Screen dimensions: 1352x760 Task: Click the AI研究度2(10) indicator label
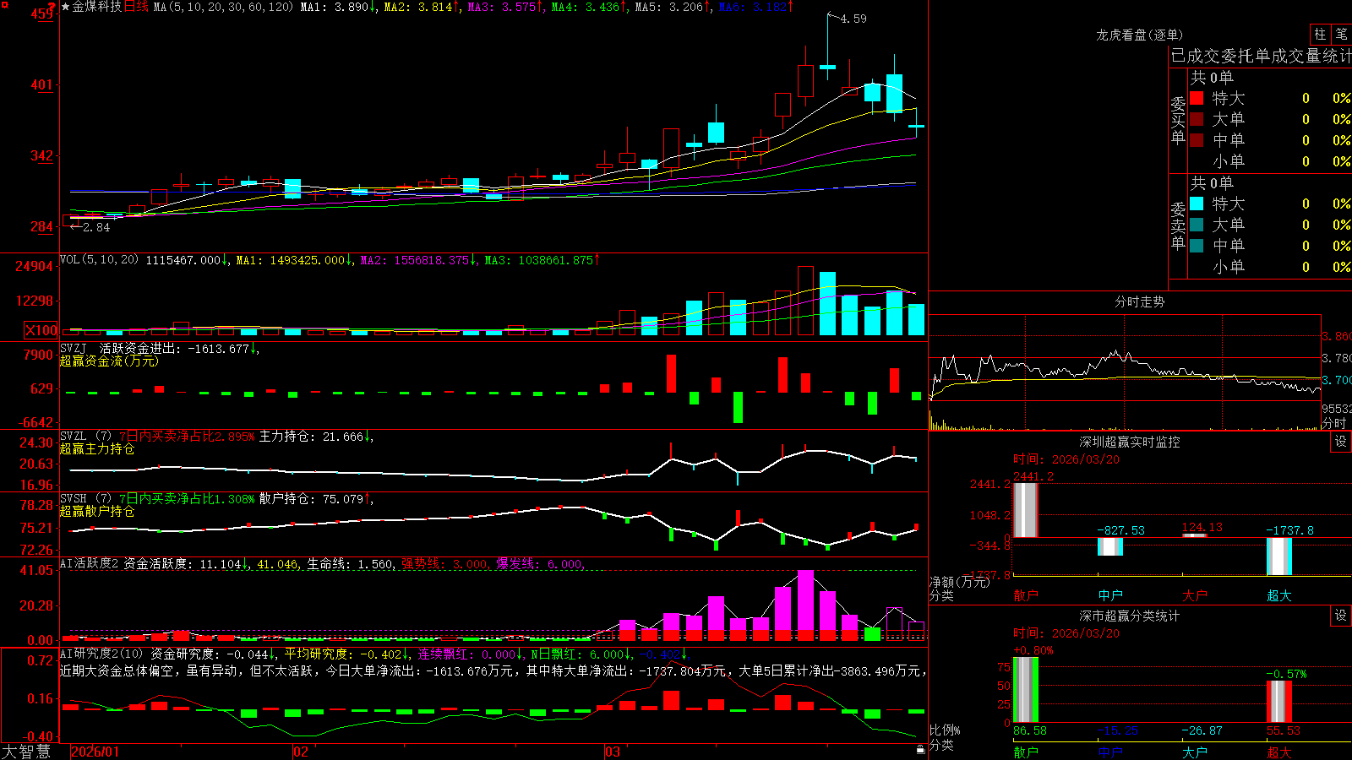tap(101, 654)
